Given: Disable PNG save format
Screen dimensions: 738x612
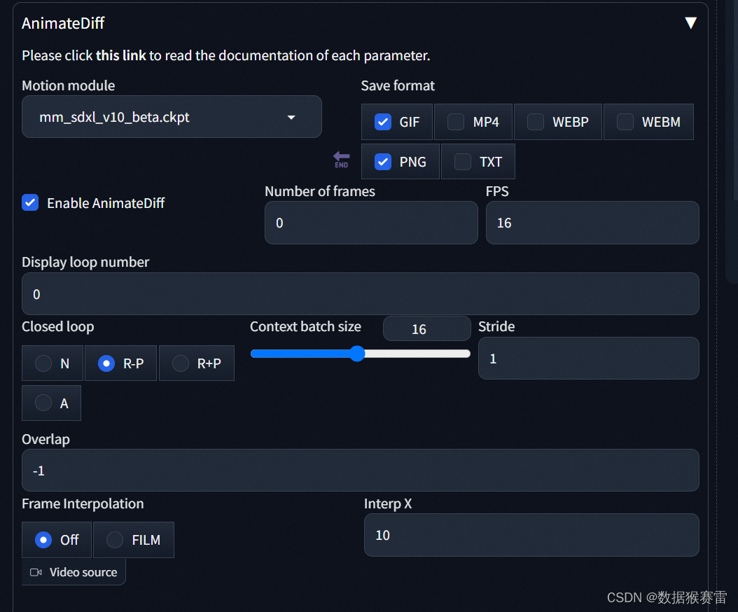Looking at the screenshot, I should tap(383, 161).
